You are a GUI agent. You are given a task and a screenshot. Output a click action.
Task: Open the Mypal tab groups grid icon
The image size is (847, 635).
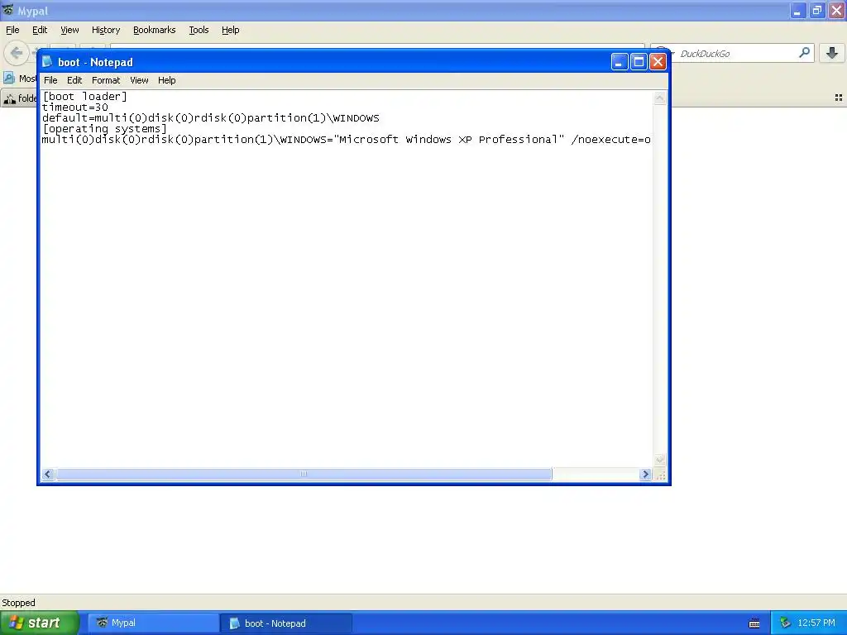coord(839,98)
